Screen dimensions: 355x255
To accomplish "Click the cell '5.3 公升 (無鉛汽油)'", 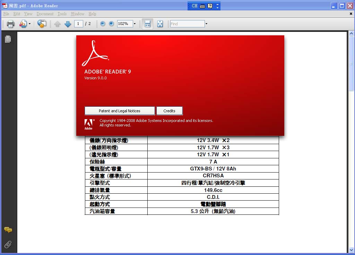I will pos(213,211).
